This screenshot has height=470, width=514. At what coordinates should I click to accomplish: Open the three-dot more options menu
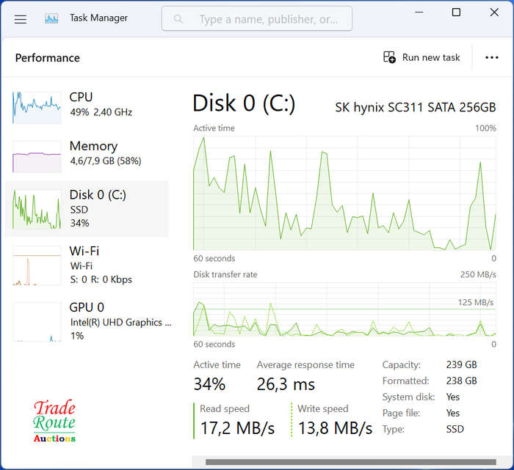coord(492,58)
